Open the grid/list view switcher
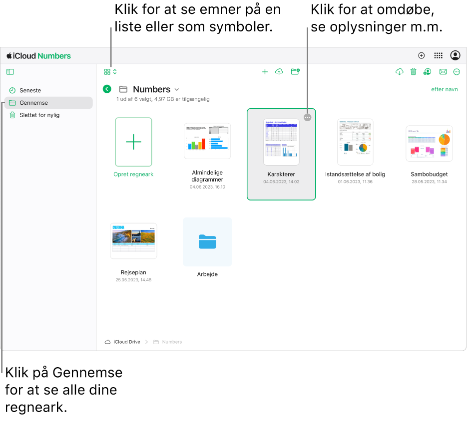Image resolution: width=467 pixels, height=421 pixels. 110,72
